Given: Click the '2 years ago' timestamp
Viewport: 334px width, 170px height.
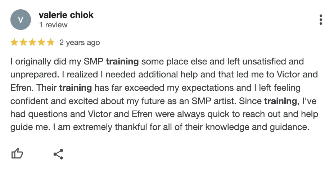Looking at the screenshot, I should click(x=80, y=42).
